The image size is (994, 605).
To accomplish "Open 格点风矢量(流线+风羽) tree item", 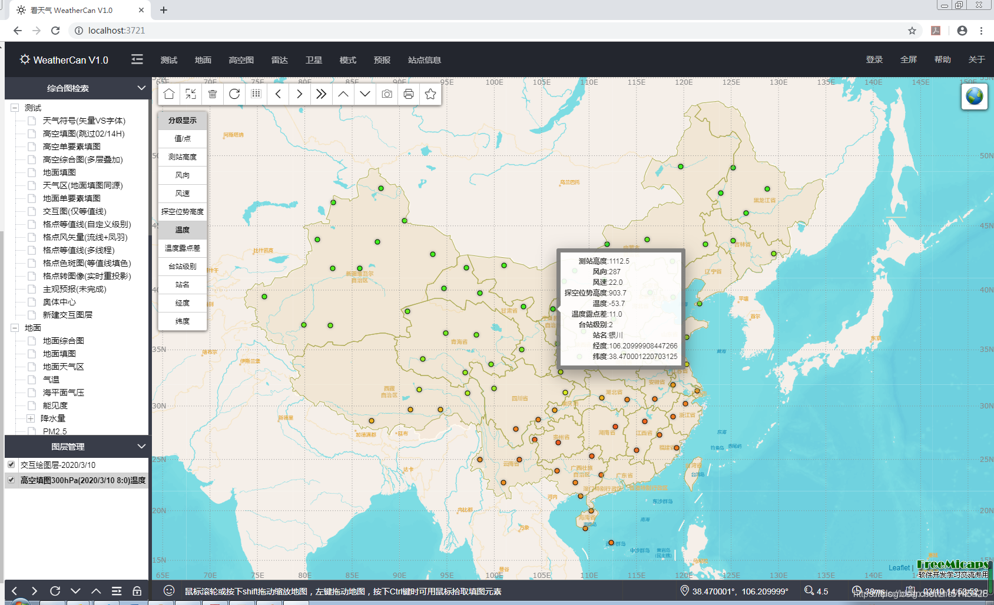I will point(85,237).
